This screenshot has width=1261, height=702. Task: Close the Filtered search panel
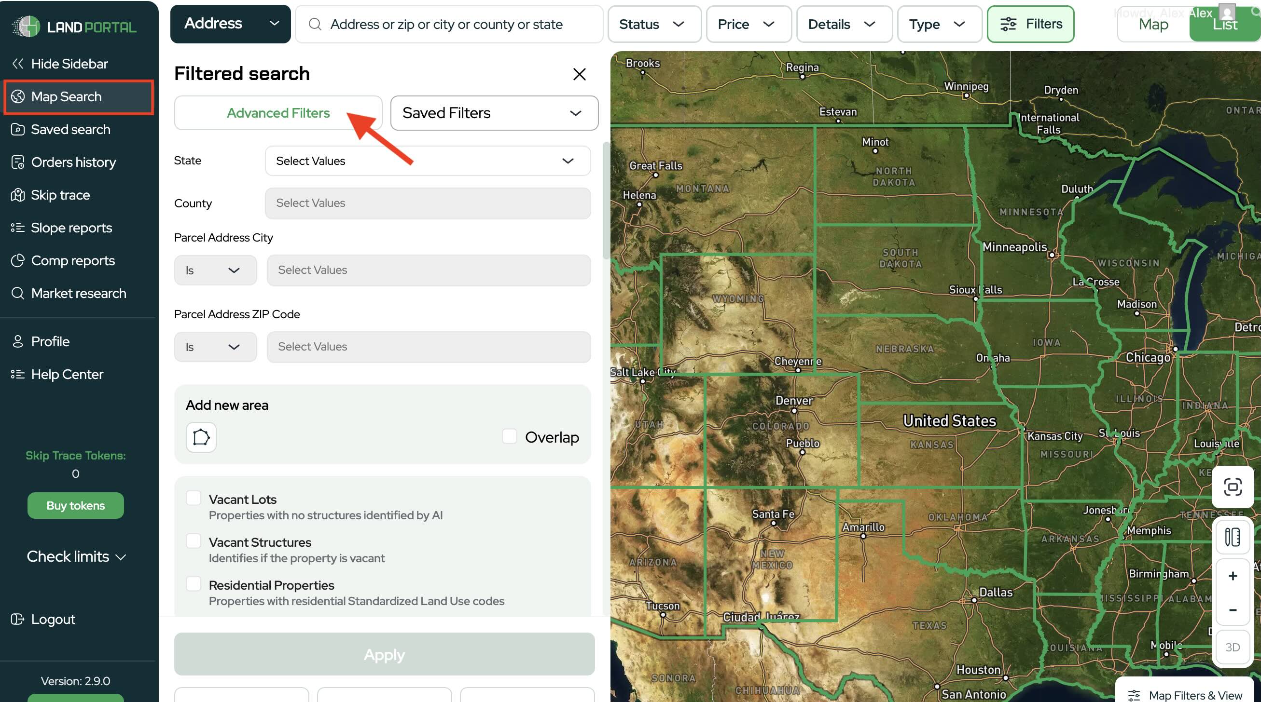point(579,74)
